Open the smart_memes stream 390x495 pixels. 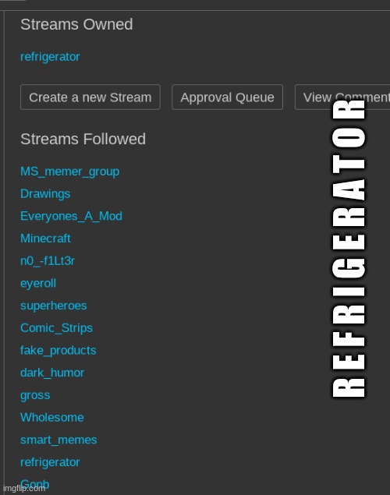click(x=58, y=440)
